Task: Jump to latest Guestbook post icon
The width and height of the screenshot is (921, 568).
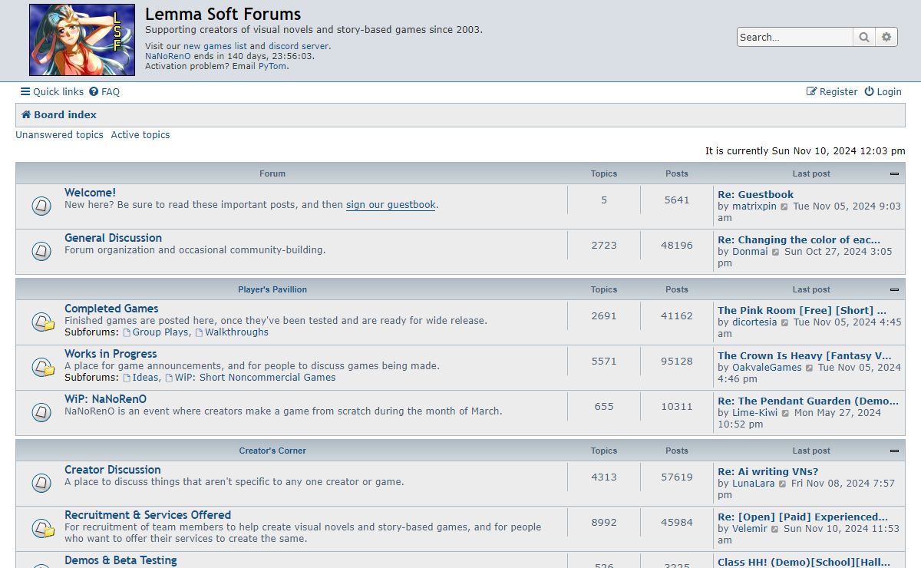Action: pos(784,207)
